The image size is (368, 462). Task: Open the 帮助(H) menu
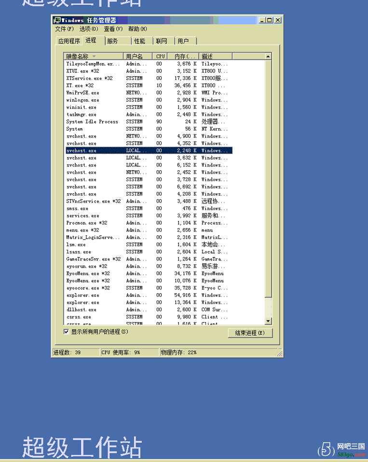(x=137, y=29)
